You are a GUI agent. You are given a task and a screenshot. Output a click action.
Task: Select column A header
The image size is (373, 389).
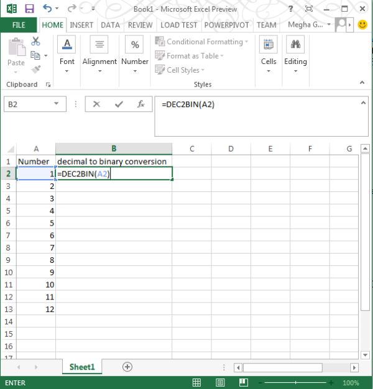[36, 149]
